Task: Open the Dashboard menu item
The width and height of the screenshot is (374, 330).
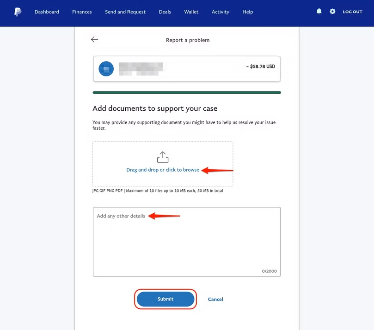Action: 47,12
